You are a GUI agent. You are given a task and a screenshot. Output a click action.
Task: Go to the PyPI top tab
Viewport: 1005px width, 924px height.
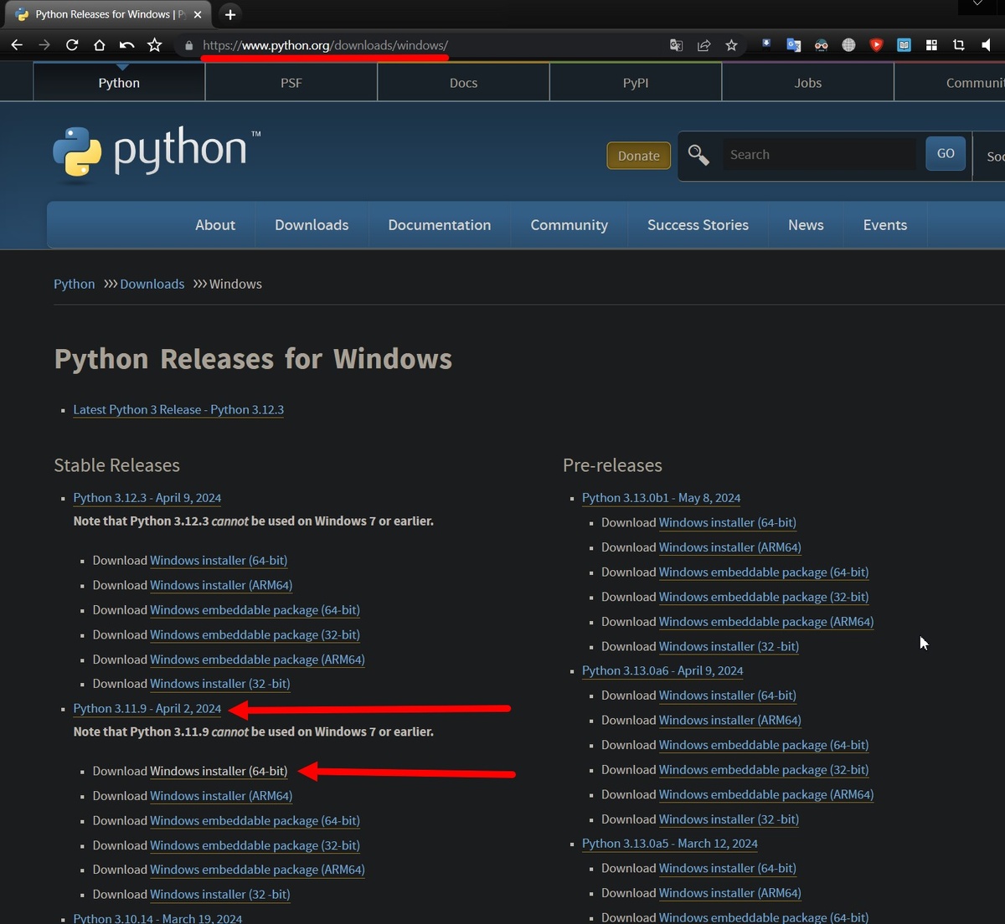pos(636,83)
